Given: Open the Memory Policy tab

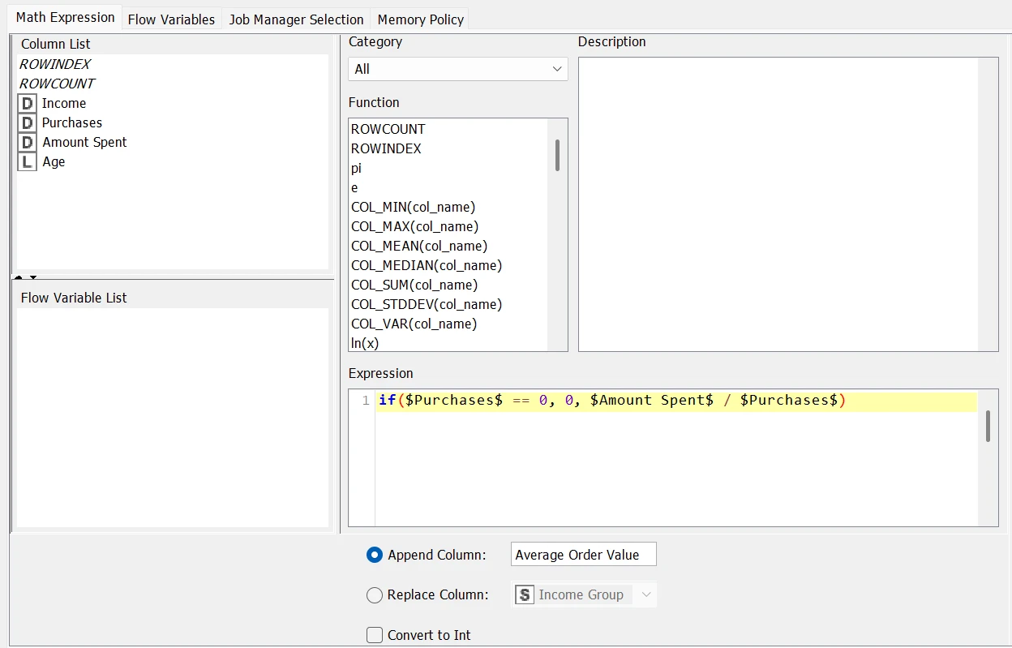Looking at the screenshot, I should tap(421, 19).
